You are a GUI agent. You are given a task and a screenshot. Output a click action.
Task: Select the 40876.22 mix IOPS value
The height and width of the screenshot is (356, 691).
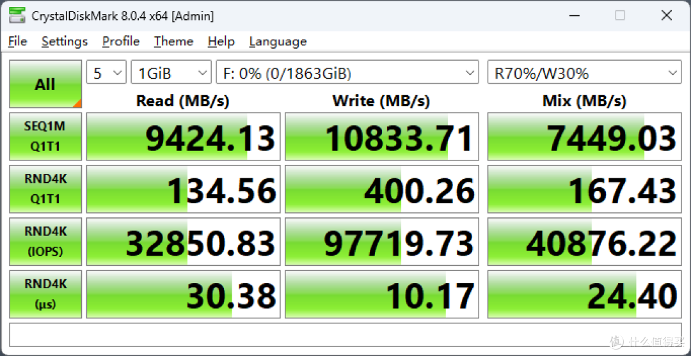[584, 242]
